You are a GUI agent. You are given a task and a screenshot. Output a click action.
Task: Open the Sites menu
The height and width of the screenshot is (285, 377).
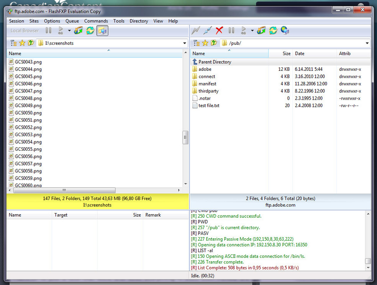tap(34, 21)
